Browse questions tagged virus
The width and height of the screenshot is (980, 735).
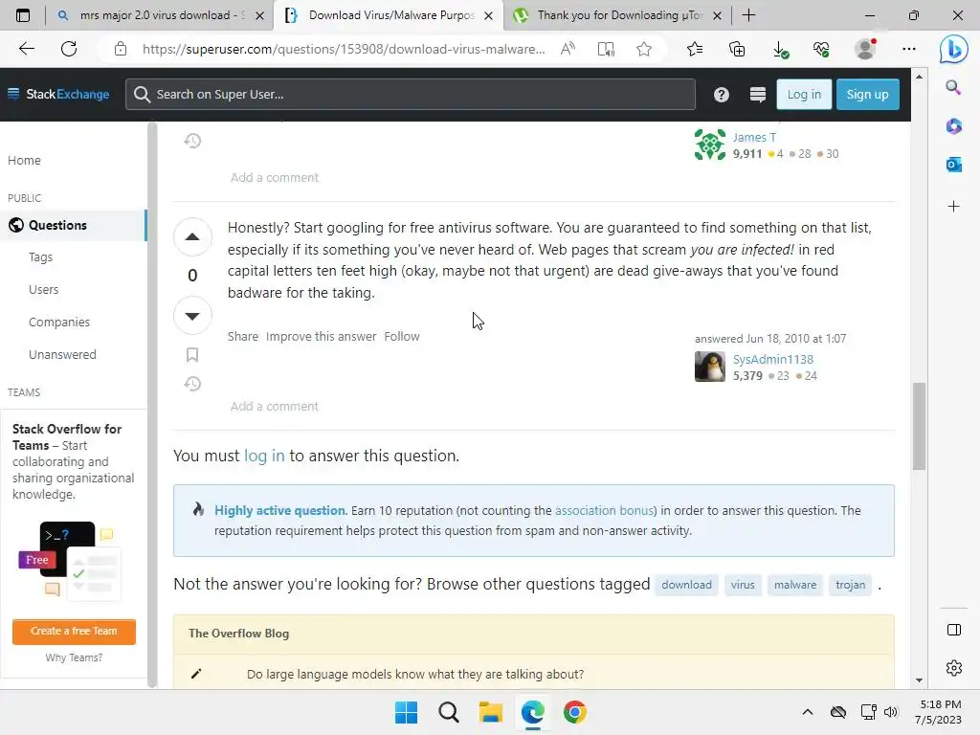click(x=743, y=585)
